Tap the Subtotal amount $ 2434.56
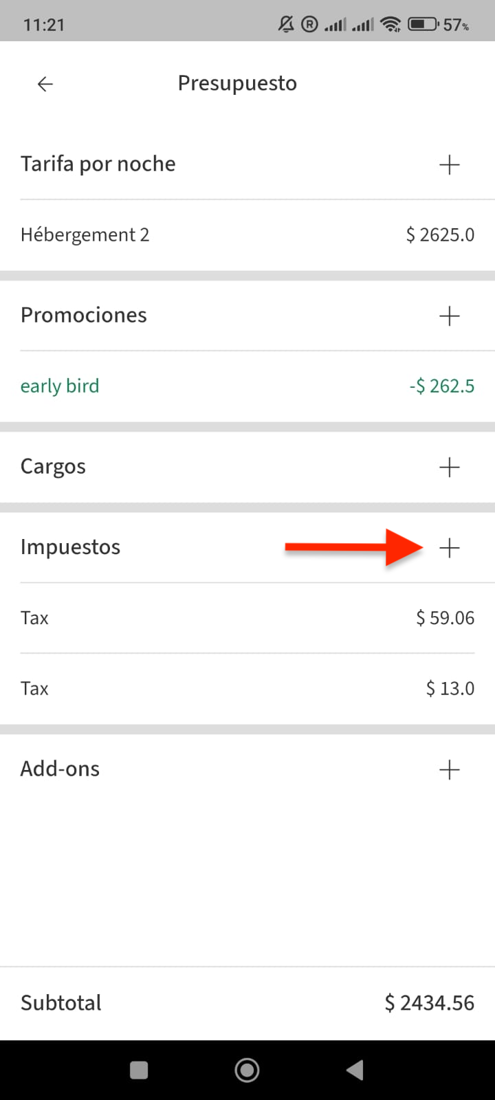Viewport: 495px width, 1100px height. tap(430, 1003)
